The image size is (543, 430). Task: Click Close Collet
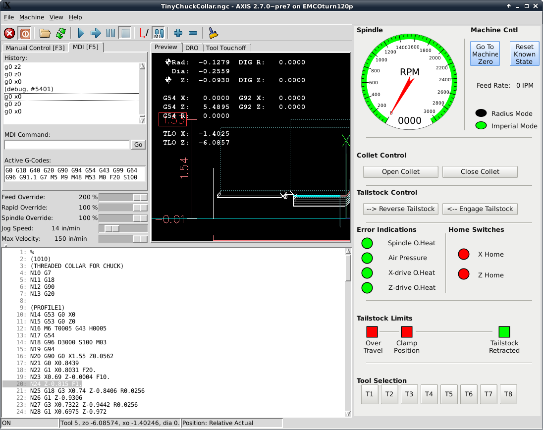[x=480, y=172]
